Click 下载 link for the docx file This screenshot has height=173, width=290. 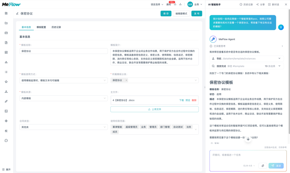click(x=182, y=100)
